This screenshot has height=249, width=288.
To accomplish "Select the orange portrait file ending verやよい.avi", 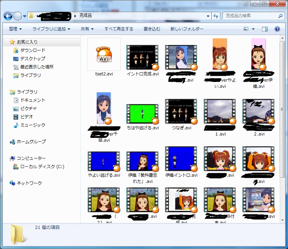I will point(220,54).
